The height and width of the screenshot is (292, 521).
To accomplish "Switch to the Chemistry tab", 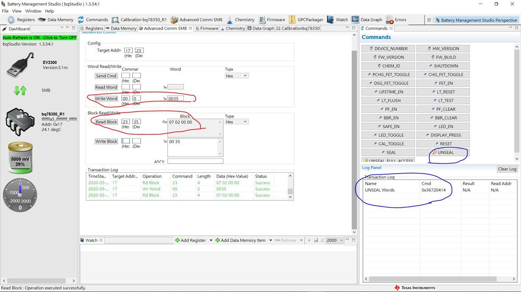I will [233, 28].
